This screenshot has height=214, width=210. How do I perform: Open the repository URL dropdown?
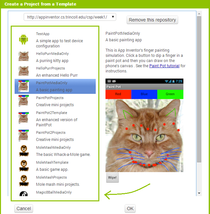pyautogui.click(x=70, y=17)
